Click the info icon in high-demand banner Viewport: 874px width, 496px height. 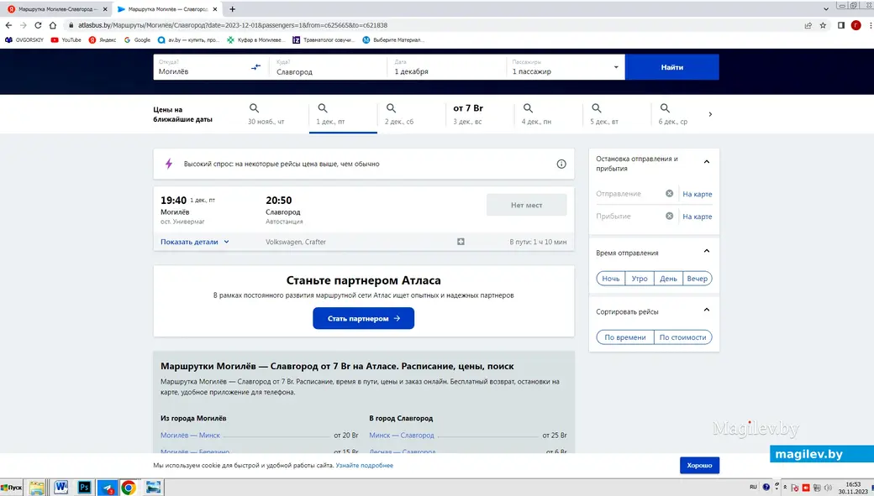pos(561,164)
